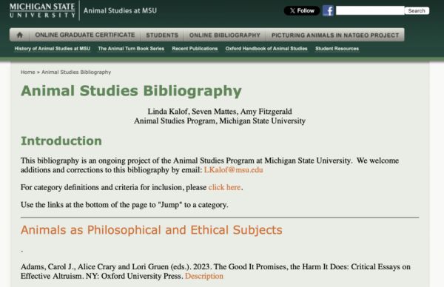Open History of Animal Studies at MSU

[x=53, y=49]
